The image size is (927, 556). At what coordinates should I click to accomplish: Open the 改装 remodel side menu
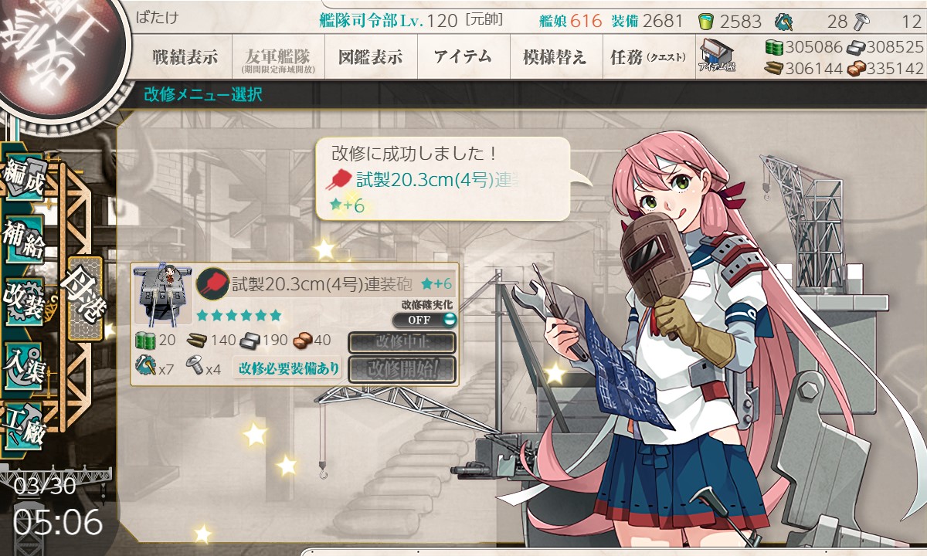coord(22,303)
